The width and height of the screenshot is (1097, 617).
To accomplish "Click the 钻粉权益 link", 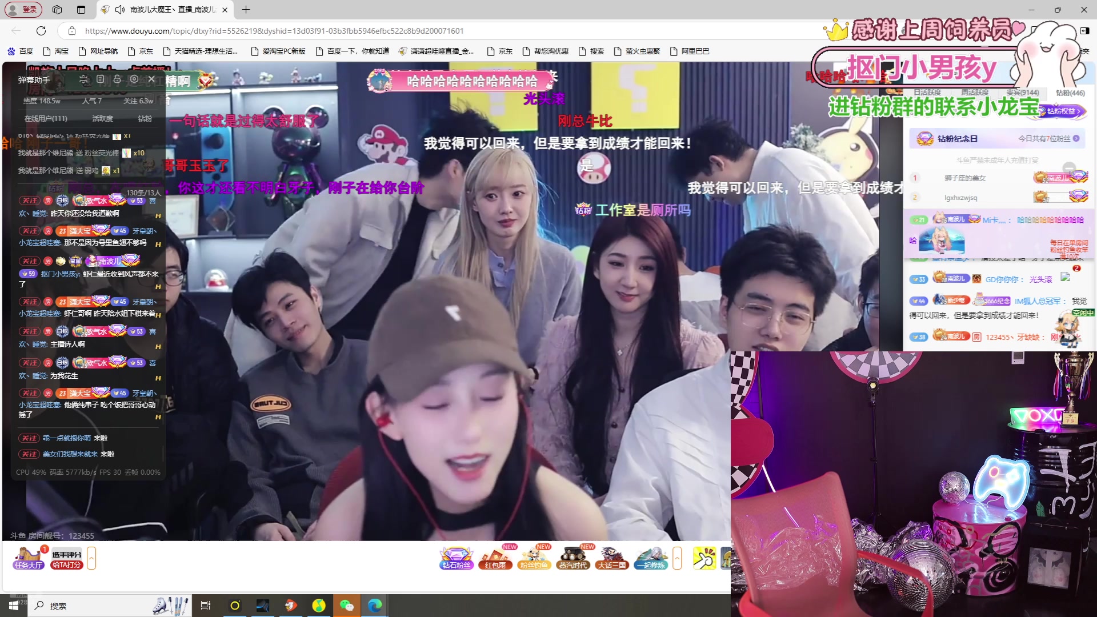I will coord(1063,111).
